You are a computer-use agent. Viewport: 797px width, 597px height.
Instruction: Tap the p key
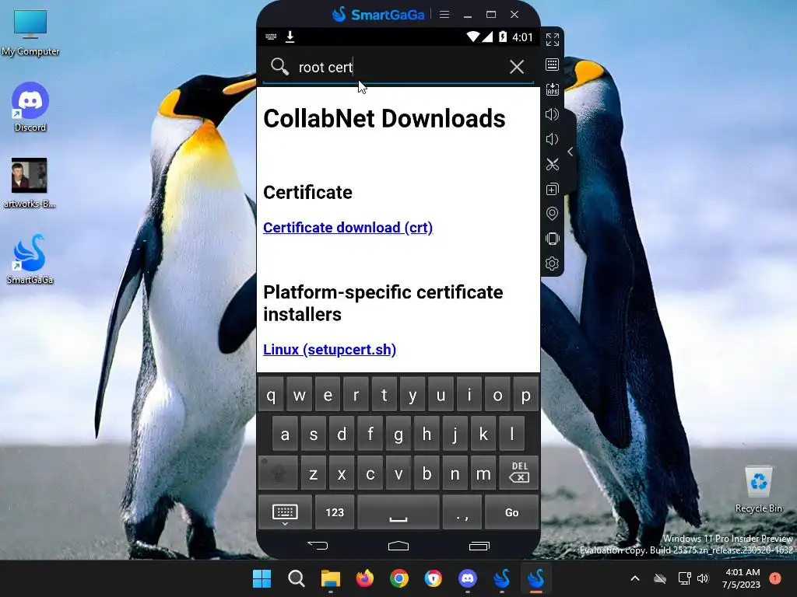point(526,394)
